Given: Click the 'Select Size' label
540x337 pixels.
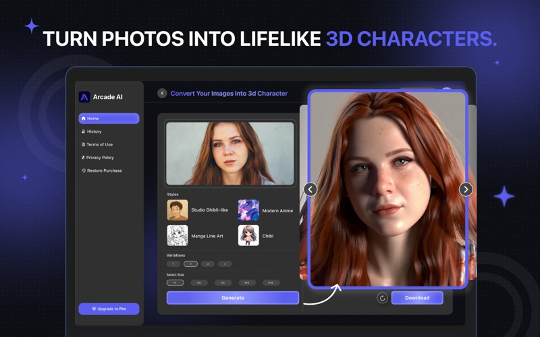Looking at the screenshot, I should (175, 275).
